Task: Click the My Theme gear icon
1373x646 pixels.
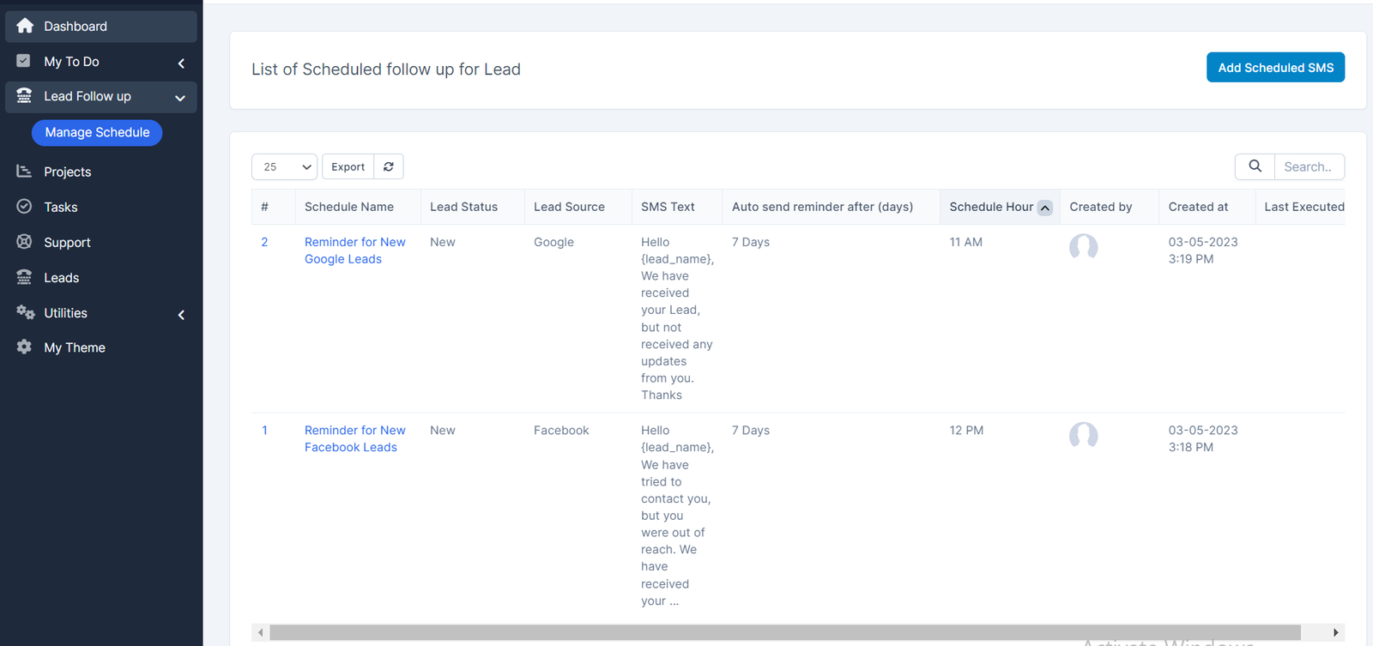Action: coord(24,347)
